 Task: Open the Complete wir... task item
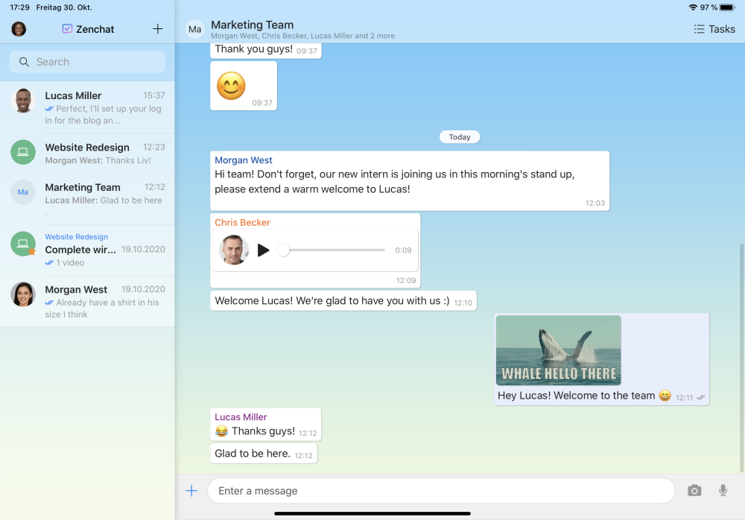[87, 250]
